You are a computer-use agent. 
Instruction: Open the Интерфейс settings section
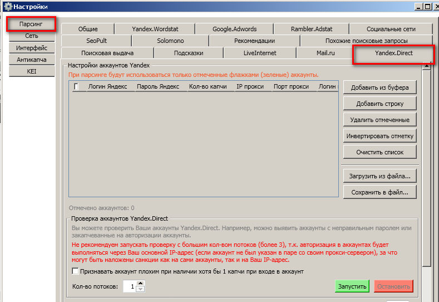[x=32, y=48]
